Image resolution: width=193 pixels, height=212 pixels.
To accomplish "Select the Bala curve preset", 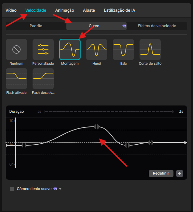I will click(123, 49).
